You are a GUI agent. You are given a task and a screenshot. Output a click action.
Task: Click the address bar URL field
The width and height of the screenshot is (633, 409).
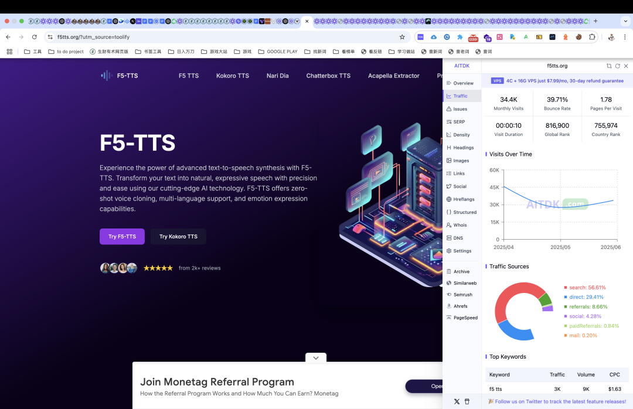click(226, 37)
